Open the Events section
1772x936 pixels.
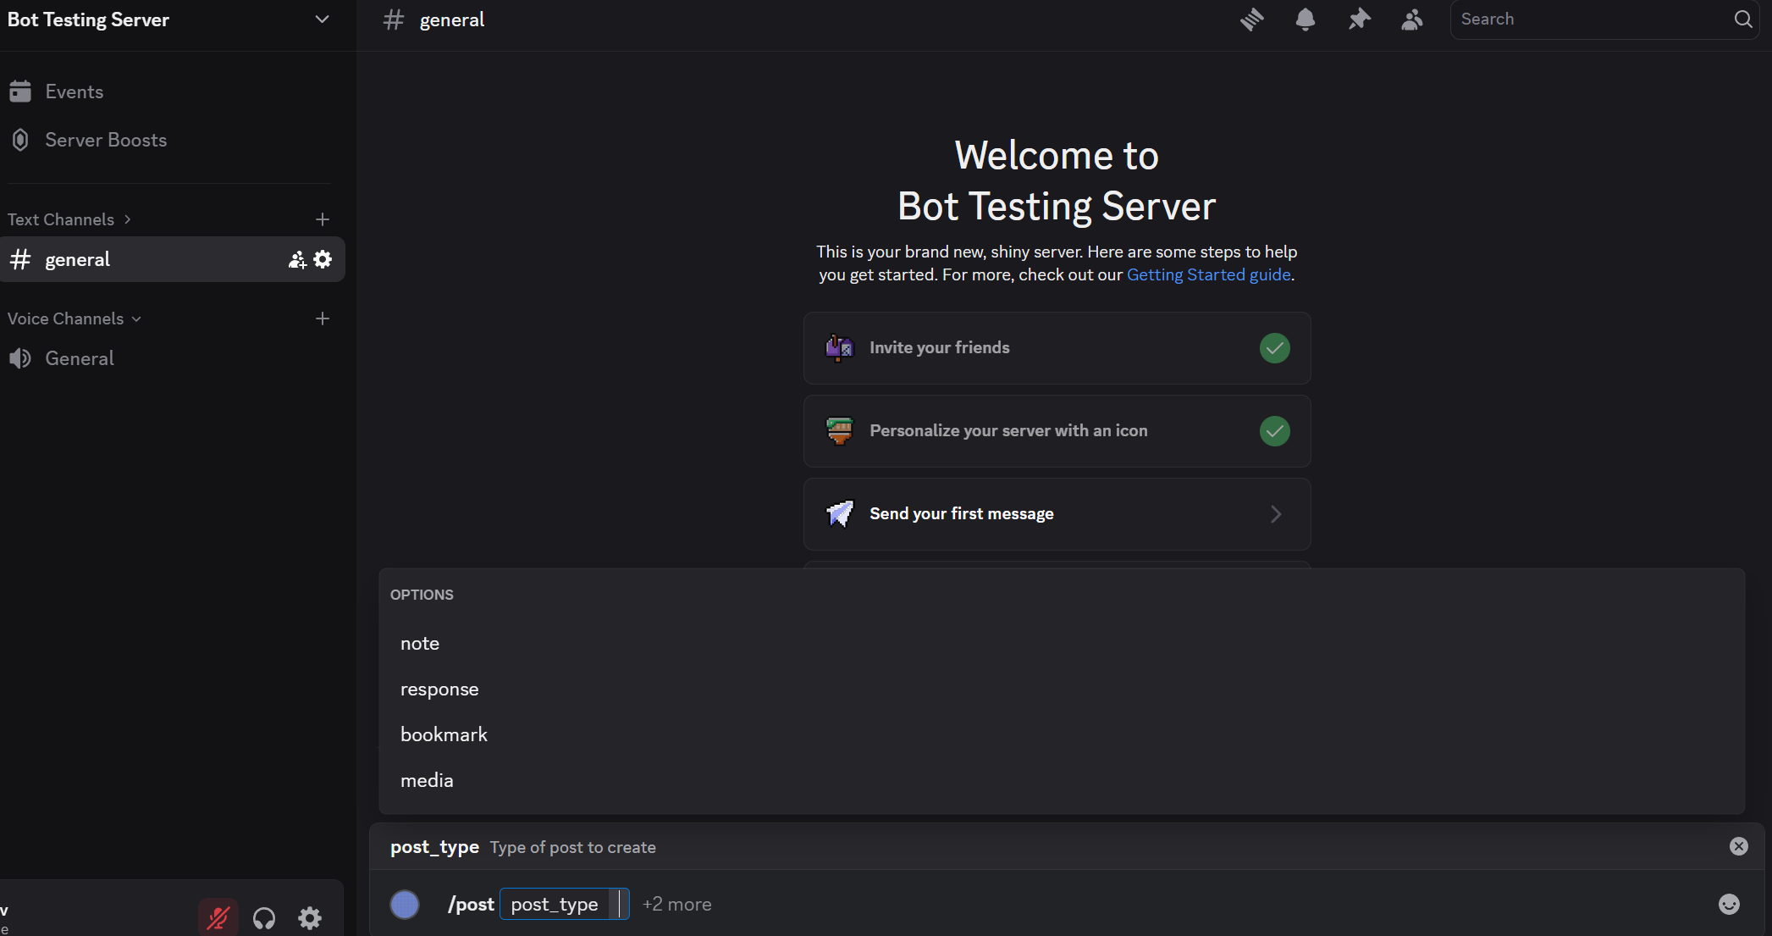click(x=74, y=91)
